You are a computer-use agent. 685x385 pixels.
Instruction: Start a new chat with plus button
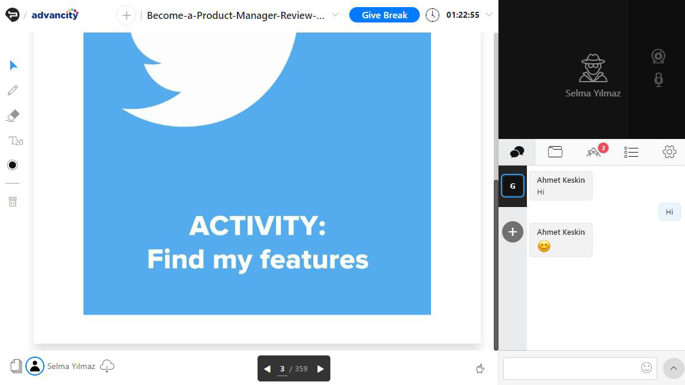(513, 232)
